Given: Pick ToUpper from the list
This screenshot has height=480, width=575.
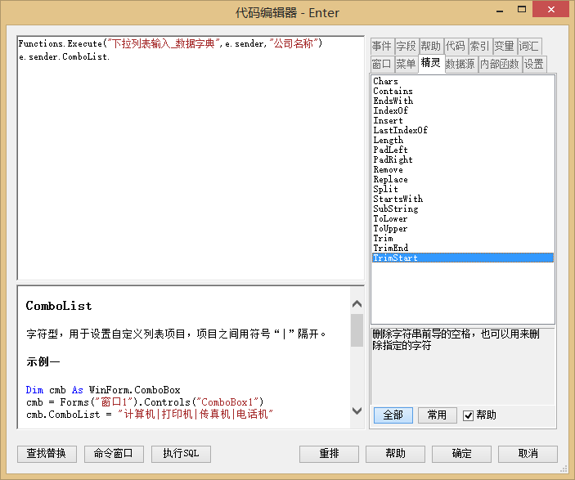Looking at the screenshot, I should click(x=463, y=228).
